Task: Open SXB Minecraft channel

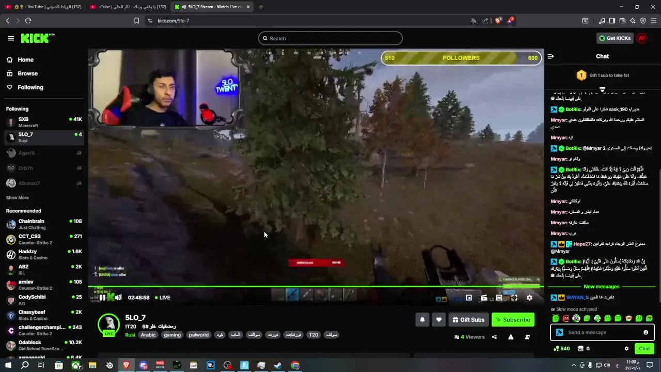Action: 44,122
